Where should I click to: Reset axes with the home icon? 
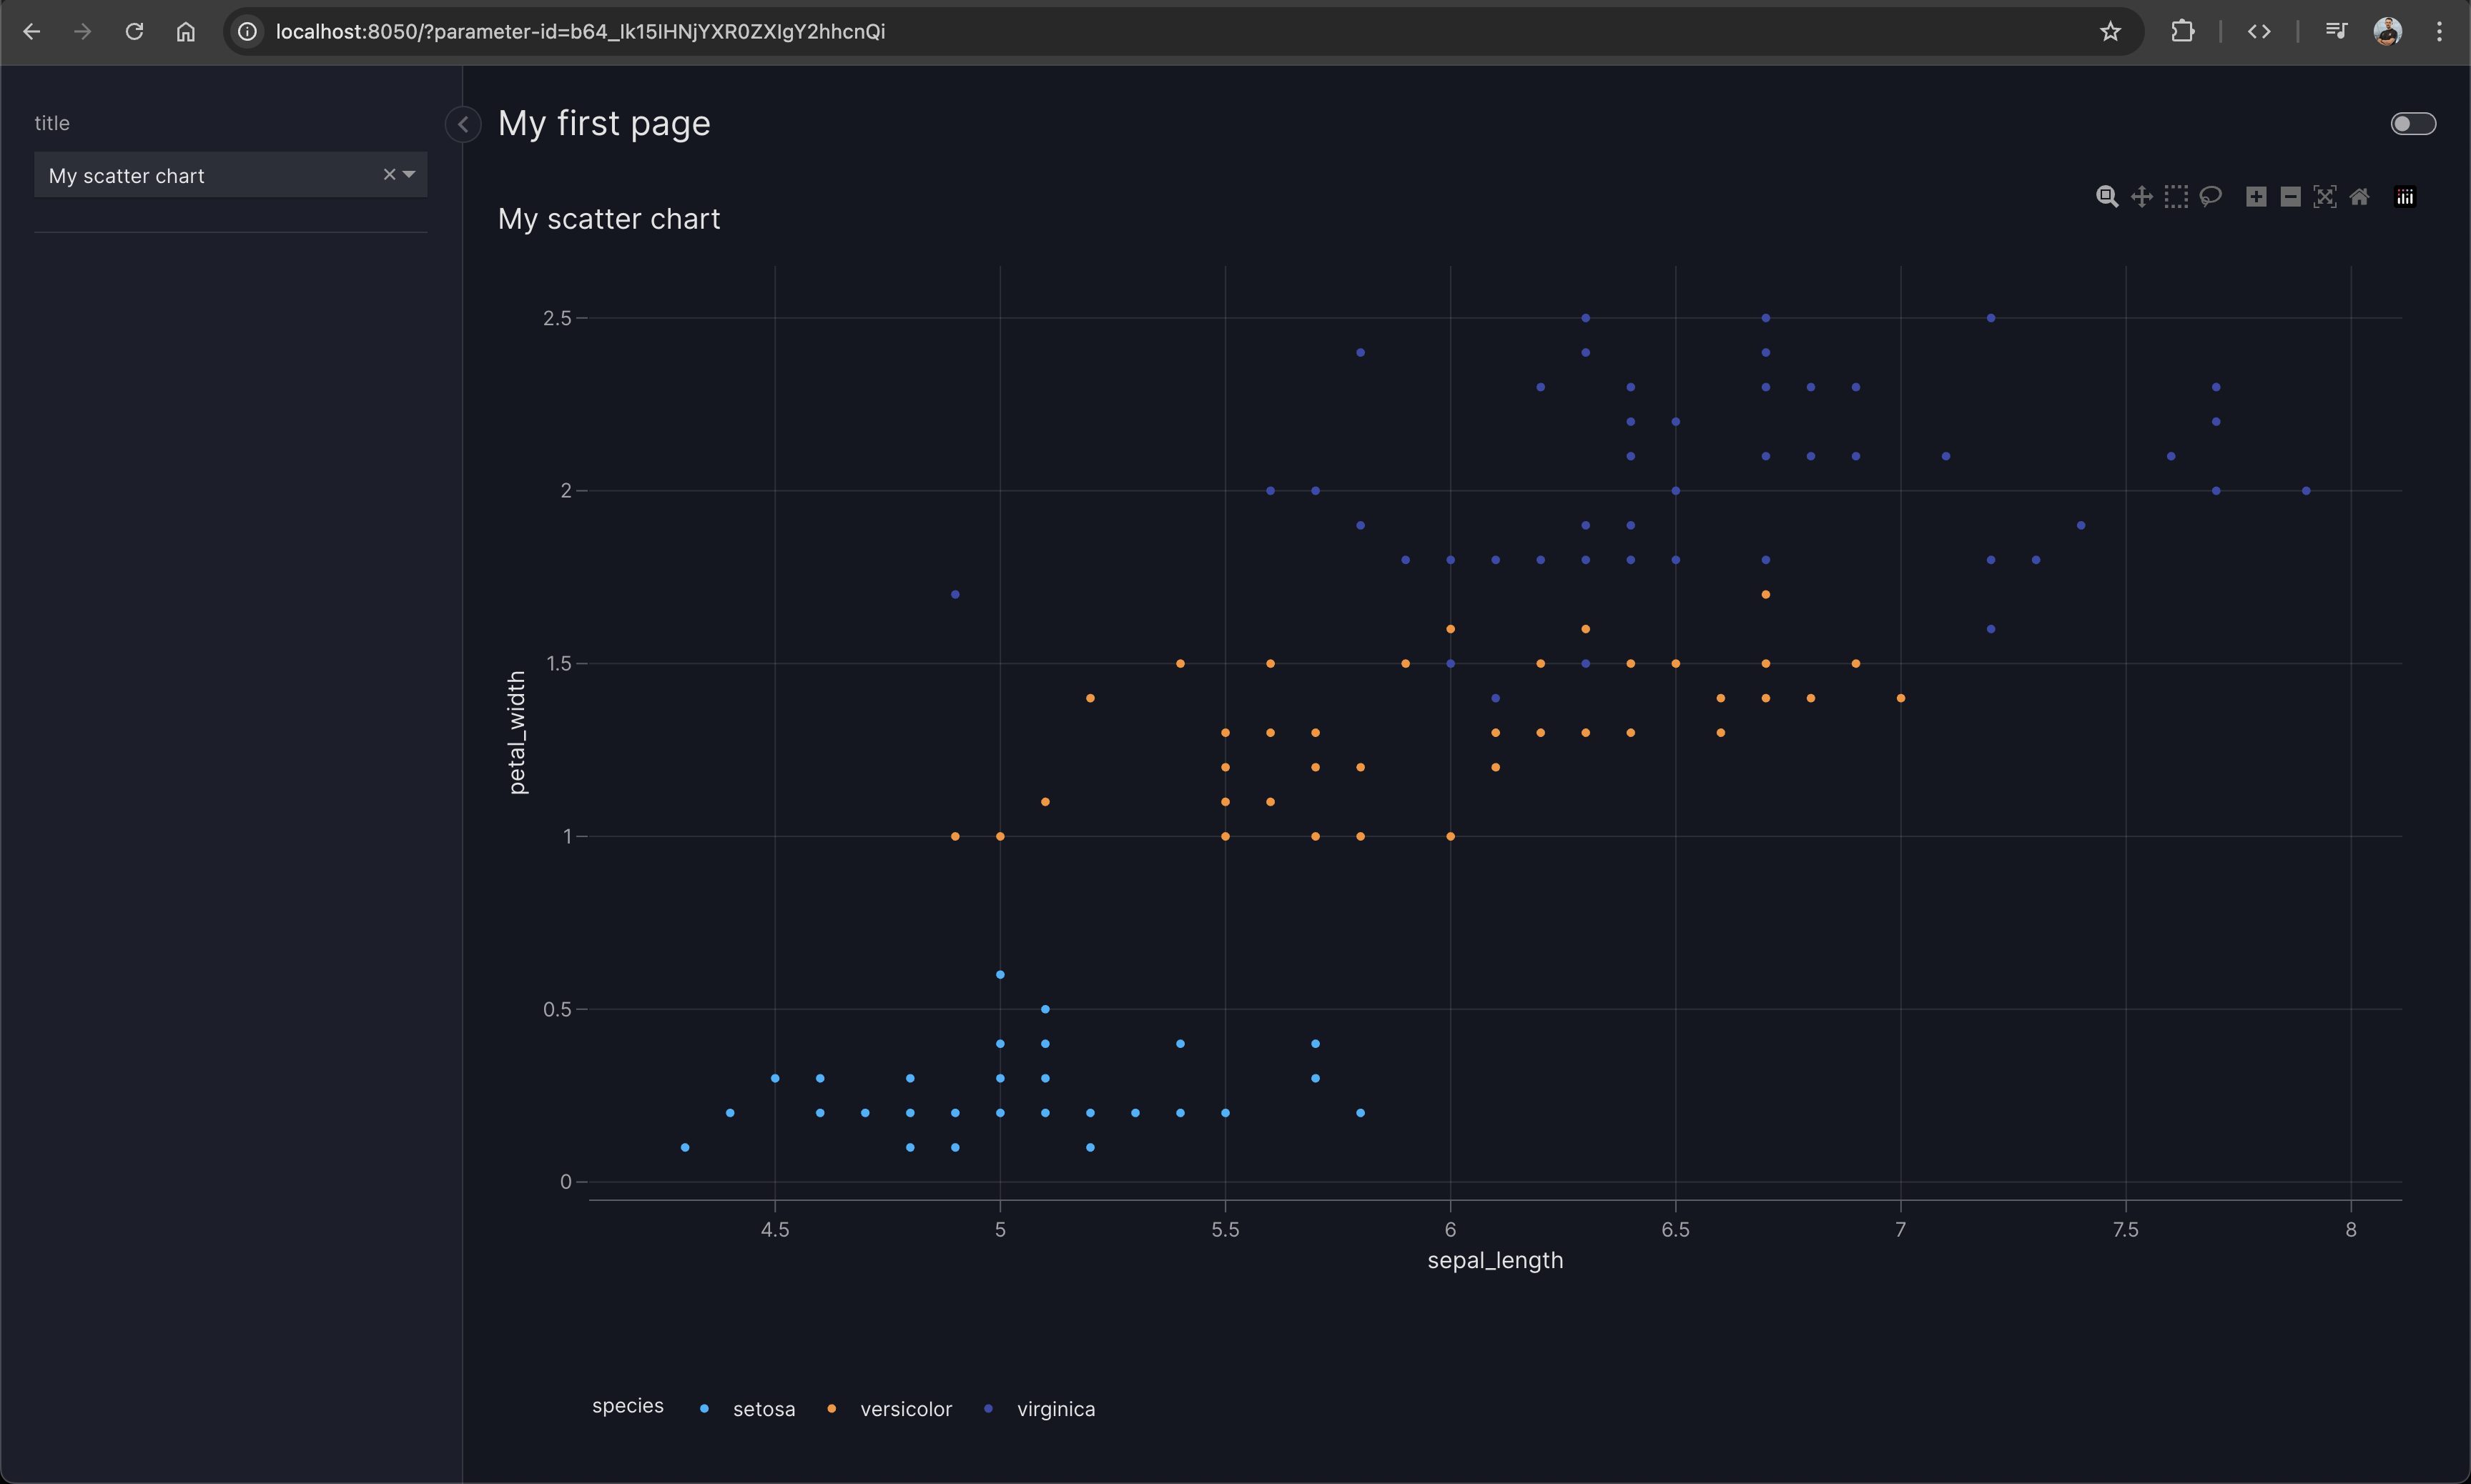click(2359, 196)
